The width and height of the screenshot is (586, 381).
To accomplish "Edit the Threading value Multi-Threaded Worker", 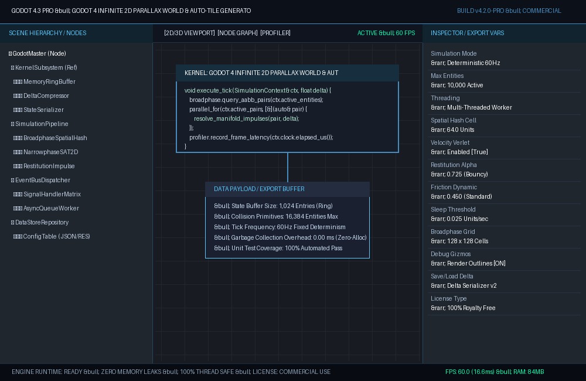I will pyautogui.click(x=471, y=107).
